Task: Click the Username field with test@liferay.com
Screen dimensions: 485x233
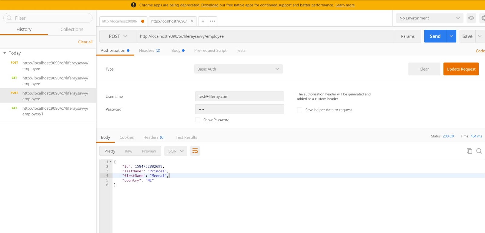Action: (239, 96)
